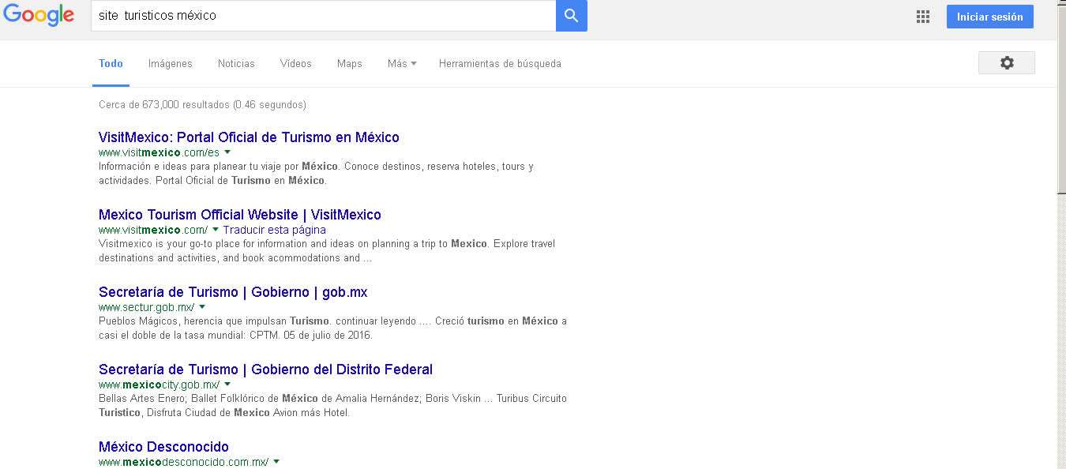Switch to Vídeos tab
The image size is (1066, 469).
296,63
